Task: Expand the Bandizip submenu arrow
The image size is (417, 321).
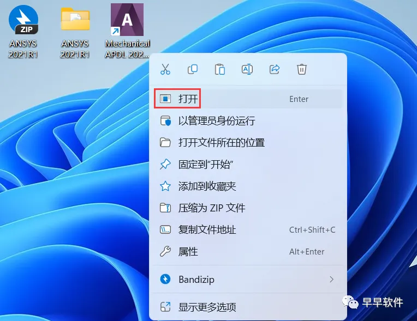Action: [331, 280]
